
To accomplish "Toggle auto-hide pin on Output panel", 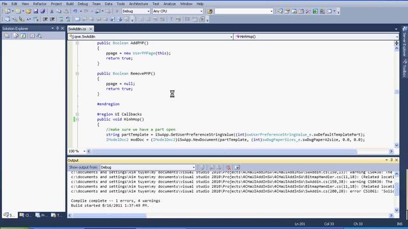I will pos(391,160).
